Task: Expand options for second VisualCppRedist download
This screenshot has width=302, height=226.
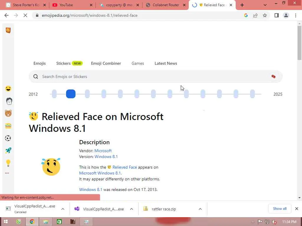Action: coord(132,209)
